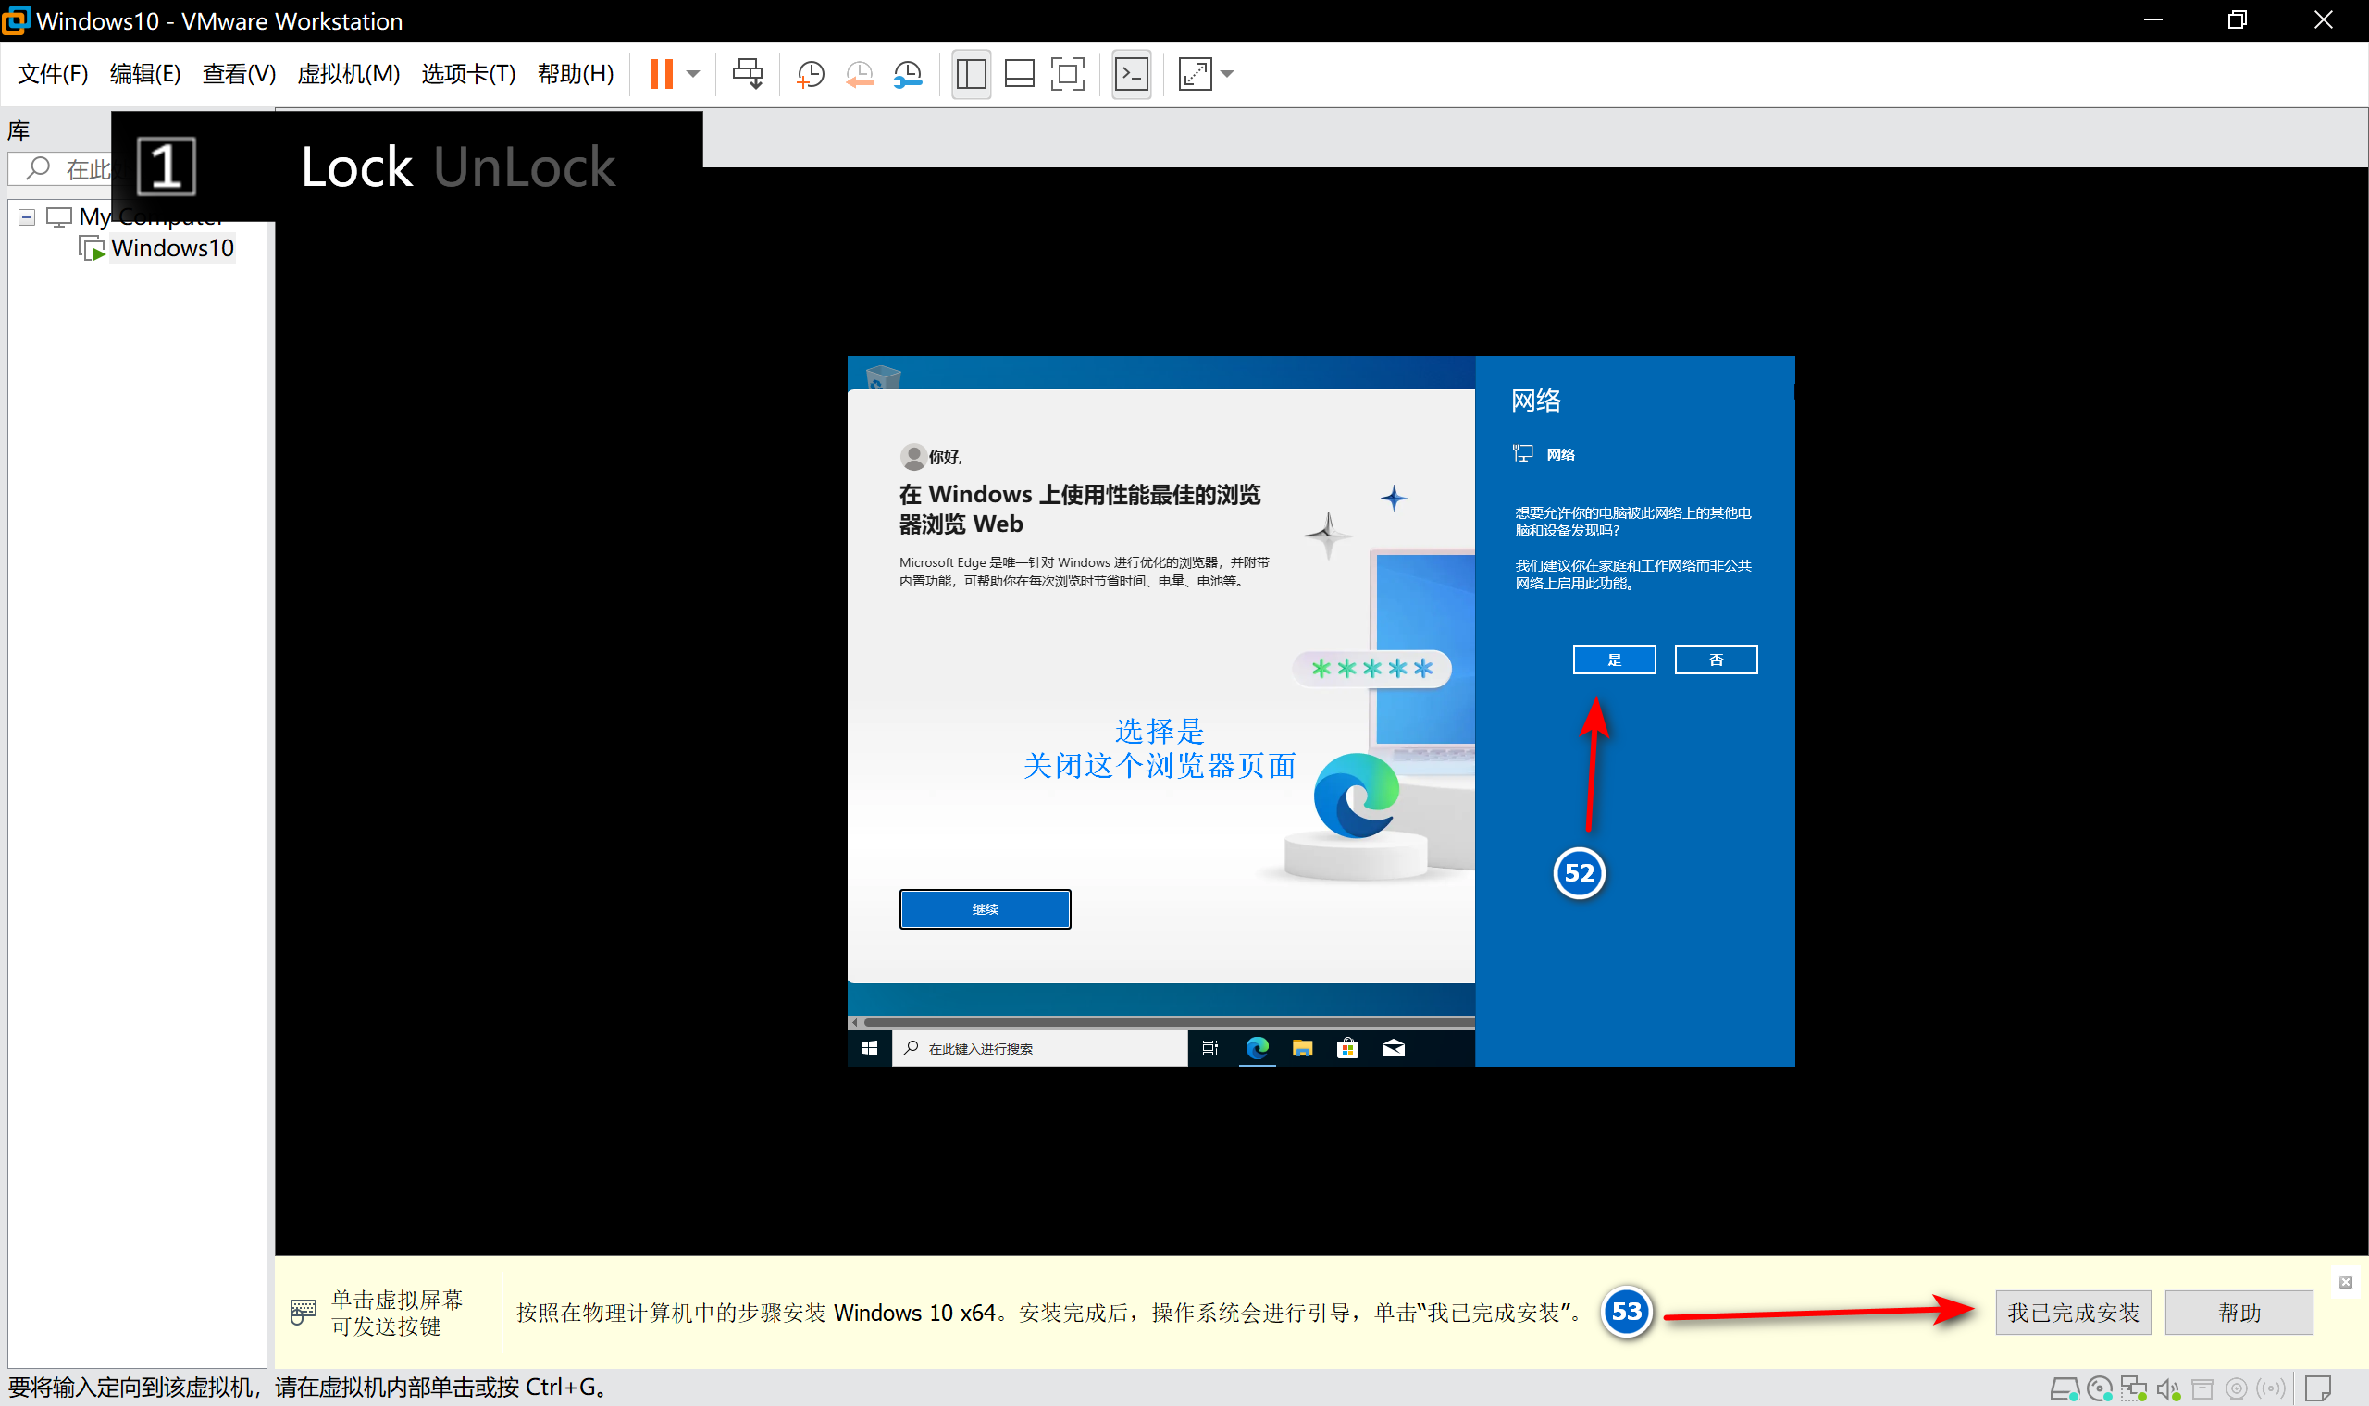
Task: Open the snapshot manager icon
Action: point(908,74)
